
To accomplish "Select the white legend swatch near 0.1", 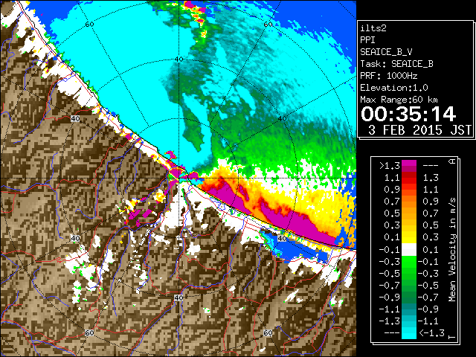I will (409, 250).
